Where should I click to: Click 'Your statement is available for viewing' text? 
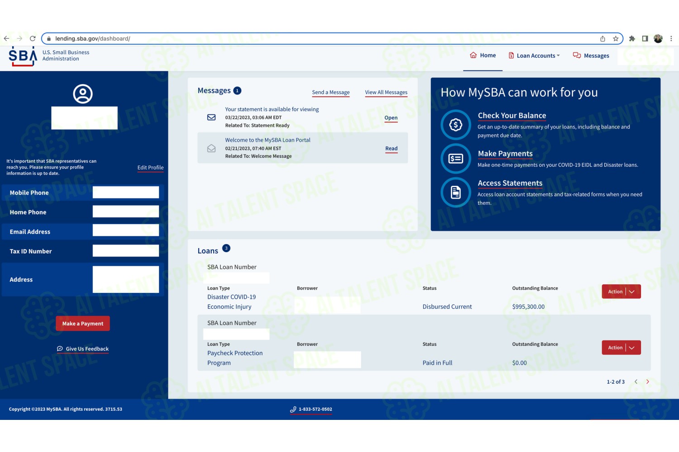[272, 109]
